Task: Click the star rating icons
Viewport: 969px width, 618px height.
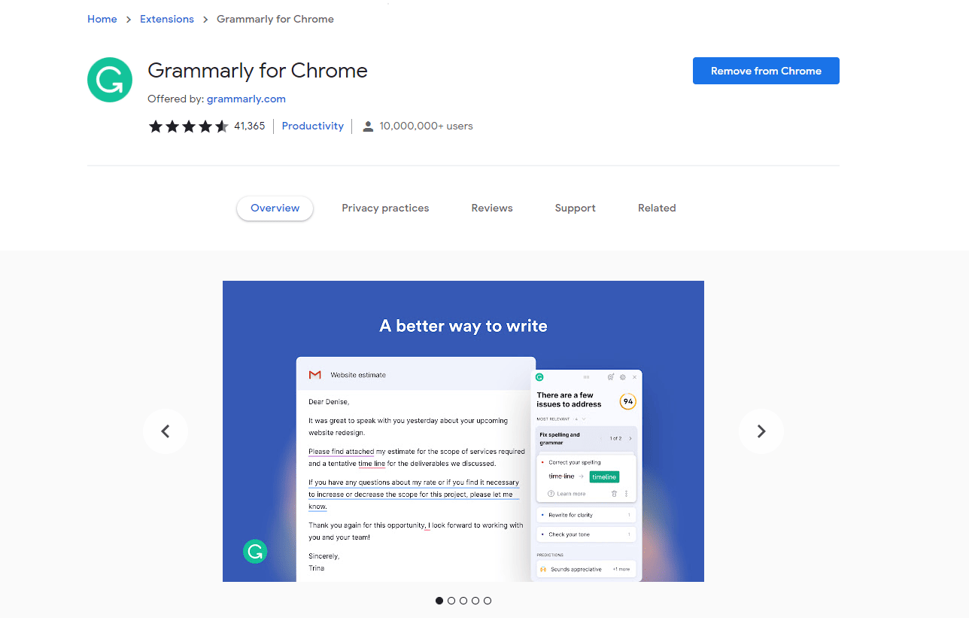Action: pyautogui.click(x=188, y=126)
